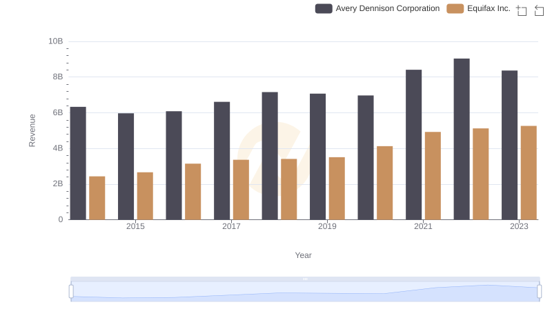The height and width of the screenshot is (318, 552).
Task: Select the Avery Dennison bar for 2015
Action: [126, 166]
